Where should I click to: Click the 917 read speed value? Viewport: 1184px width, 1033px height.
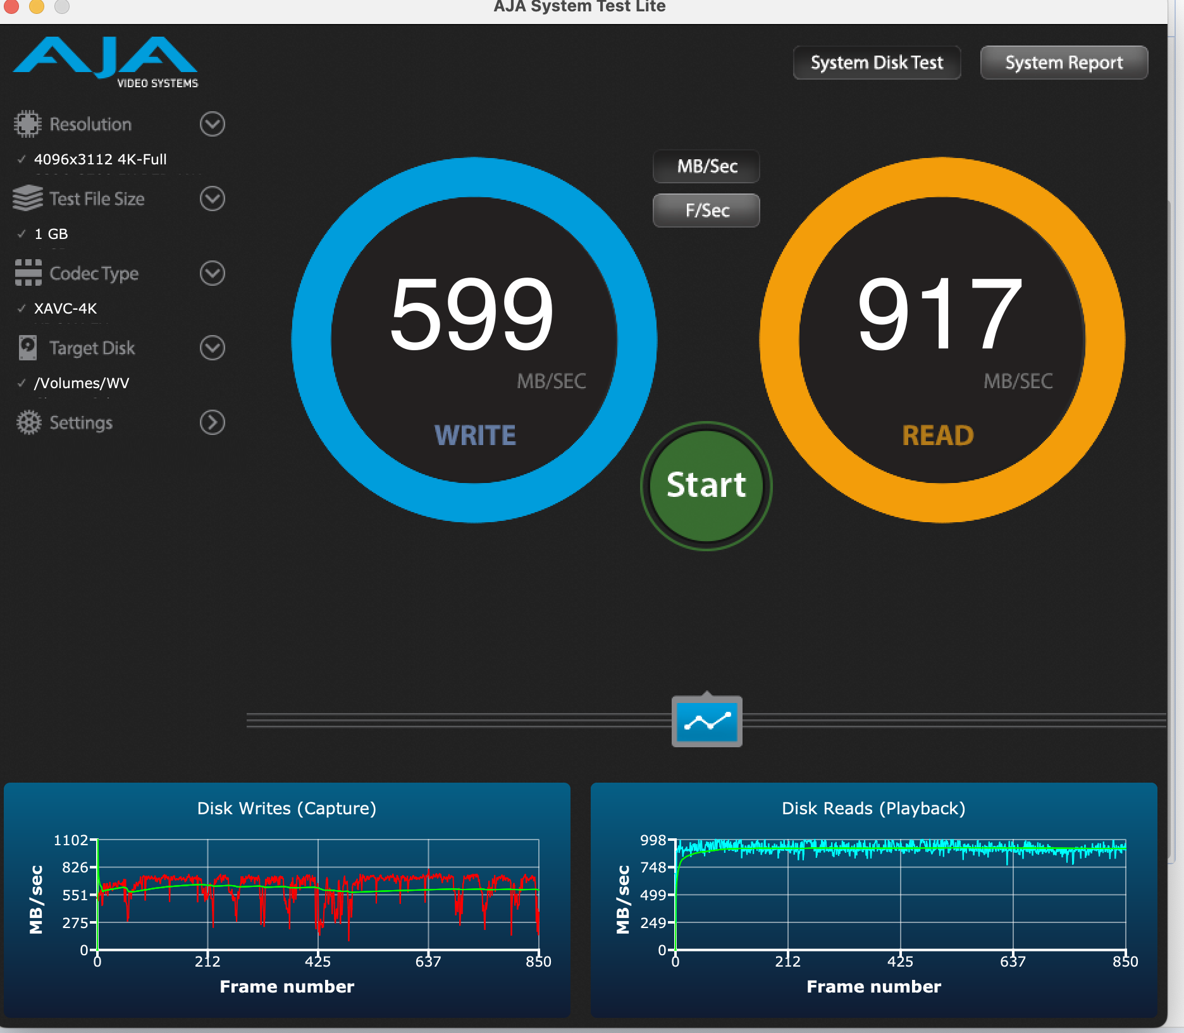tap(940, 314)
